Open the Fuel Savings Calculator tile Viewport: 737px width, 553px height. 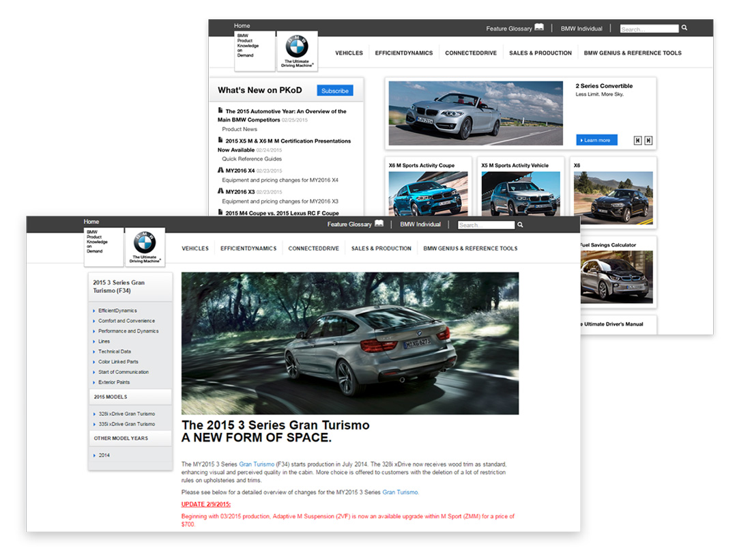[617, 272]
